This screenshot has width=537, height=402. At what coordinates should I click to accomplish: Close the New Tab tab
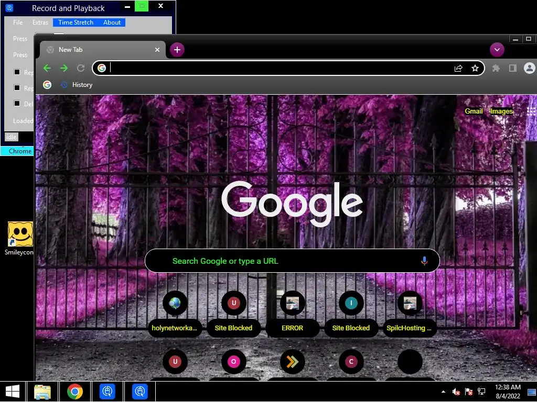click(x=157, y=50)
